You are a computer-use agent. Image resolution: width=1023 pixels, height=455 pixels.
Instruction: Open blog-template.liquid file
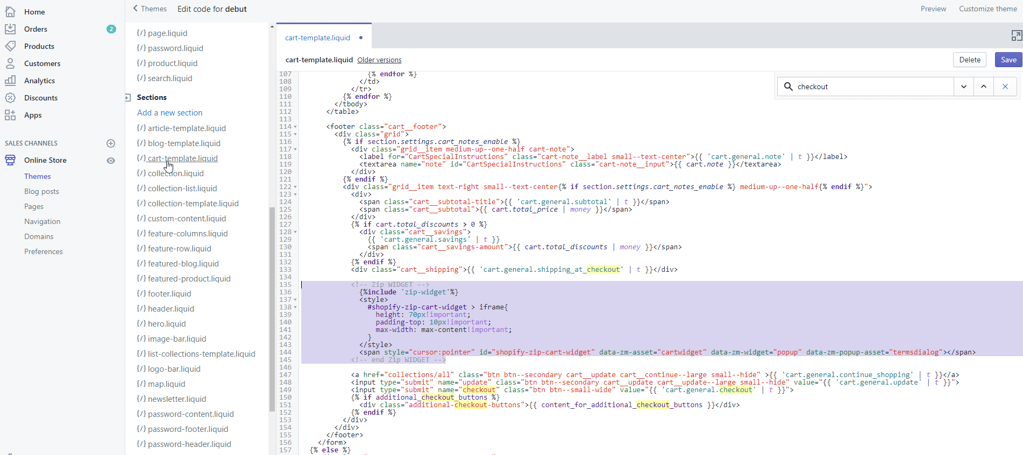184,143
